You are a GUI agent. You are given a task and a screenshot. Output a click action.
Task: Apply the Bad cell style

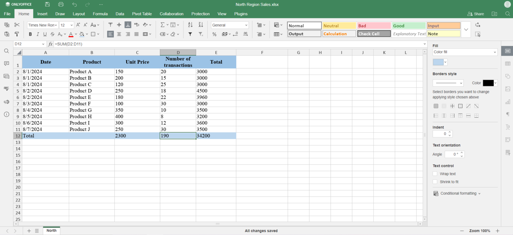[374, 25]
